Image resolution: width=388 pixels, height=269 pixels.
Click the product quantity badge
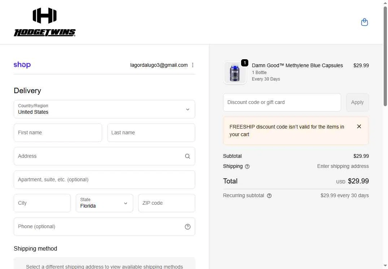click(x=245, y=63)
